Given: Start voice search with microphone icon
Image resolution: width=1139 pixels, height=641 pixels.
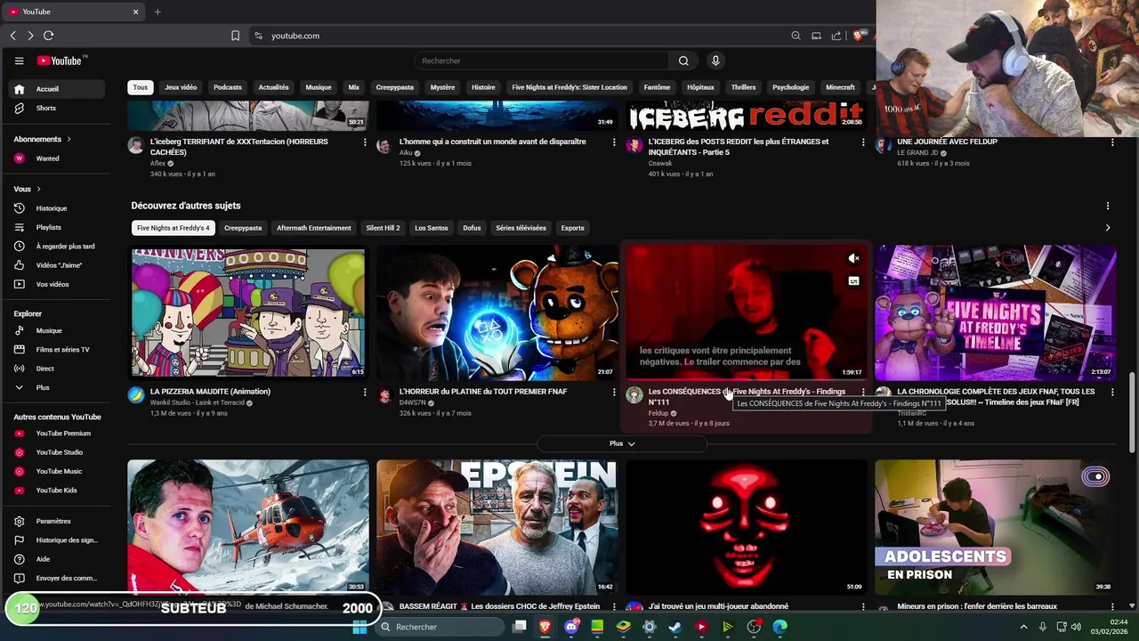Looking at the screenshot, I should click(x=715, y=61).
